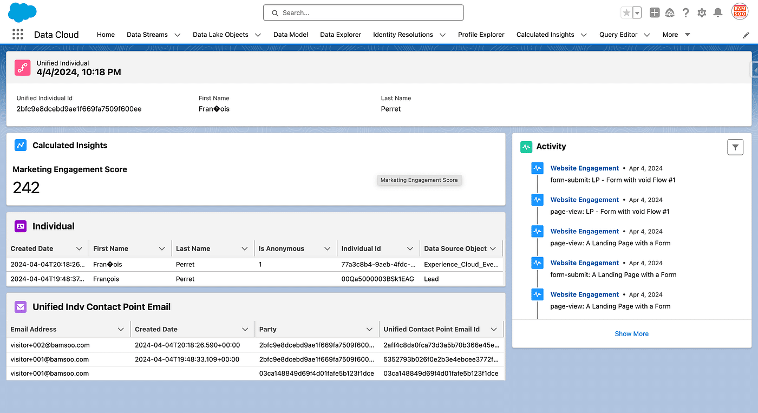
Task: Click the Help question mark icon
Action: point(686,12)
